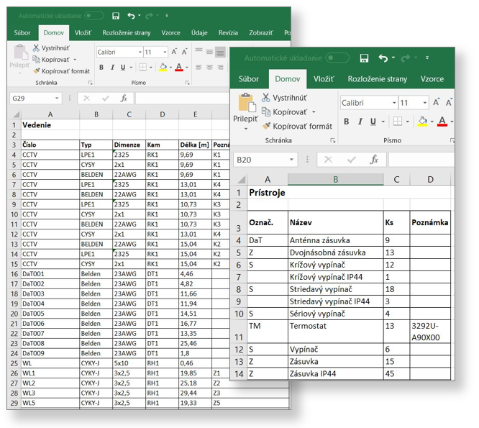The height and width of the screenshot is (428, 479).
Task: Click Vystrihnúť scissors in Vedenie window
Action: click(x=36, y=48)
